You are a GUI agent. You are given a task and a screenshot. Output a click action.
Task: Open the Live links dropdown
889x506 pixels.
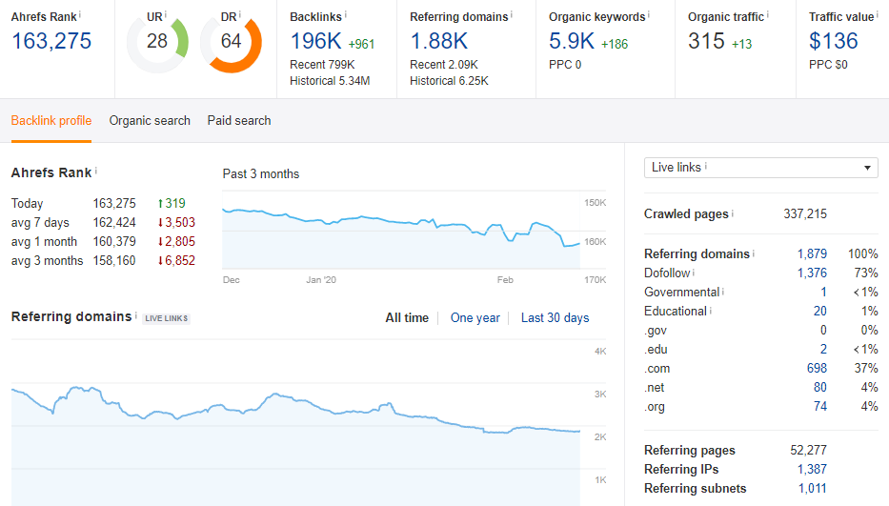point(761,168)
